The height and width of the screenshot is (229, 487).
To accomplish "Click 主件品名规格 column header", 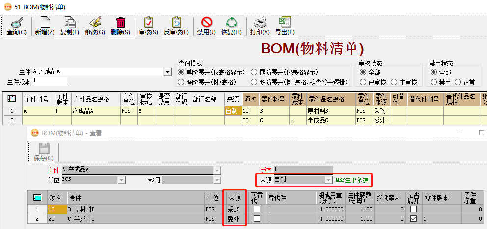I will pos(96,99).
